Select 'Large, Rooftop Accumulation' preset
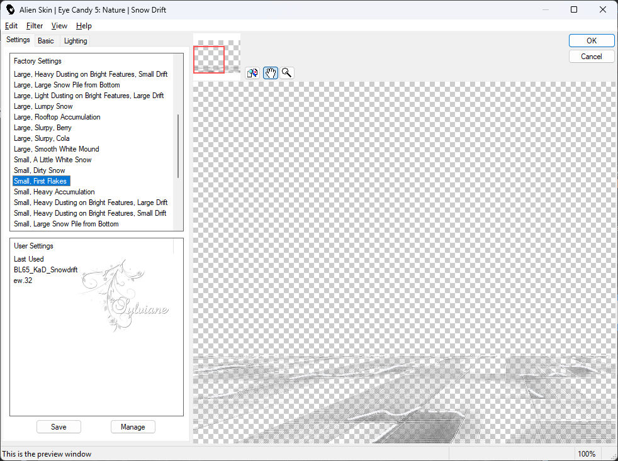Viewport: 618px width, 461px height. (x=57, y=116)
